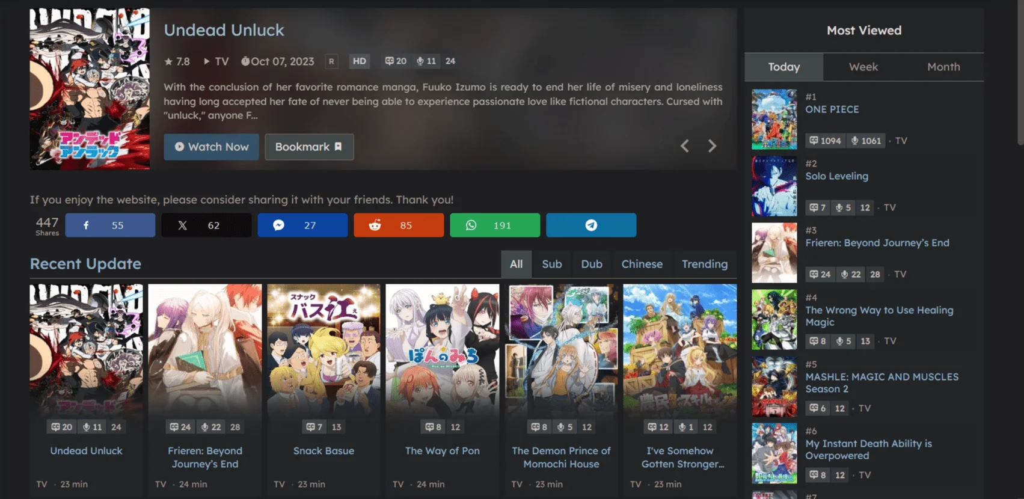Screen dimensions: 1024x499
Task: Open The Wrong Way to Use Healing Magic
Action: 879,316
